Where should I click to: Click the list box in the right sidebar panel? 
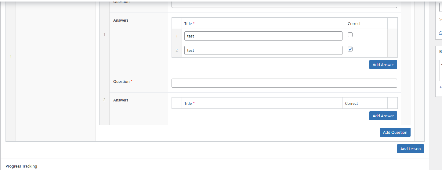pyautogui.click(x=440, y=70)
